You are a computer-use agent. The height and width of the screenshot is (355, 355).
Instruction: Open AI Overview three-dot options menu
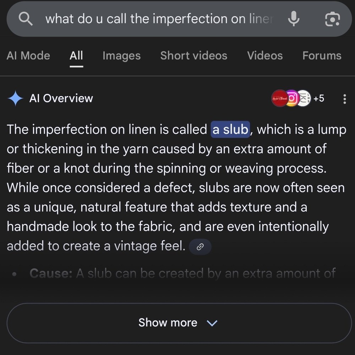pyautogui.click(x=345, y=99)
